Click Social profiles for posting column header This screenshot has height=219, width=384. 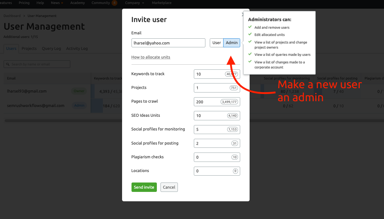[x=337, y=78]
